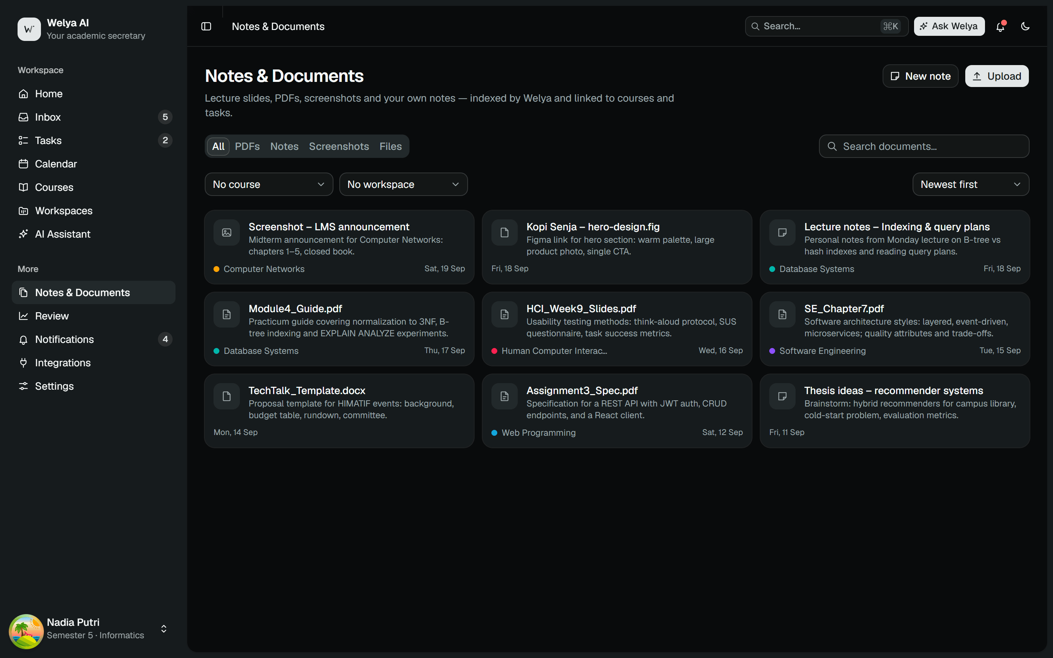Viewport: 1053px width, 658px height.
Task: Switch to the Notes tab
Action: pos(284,146)
